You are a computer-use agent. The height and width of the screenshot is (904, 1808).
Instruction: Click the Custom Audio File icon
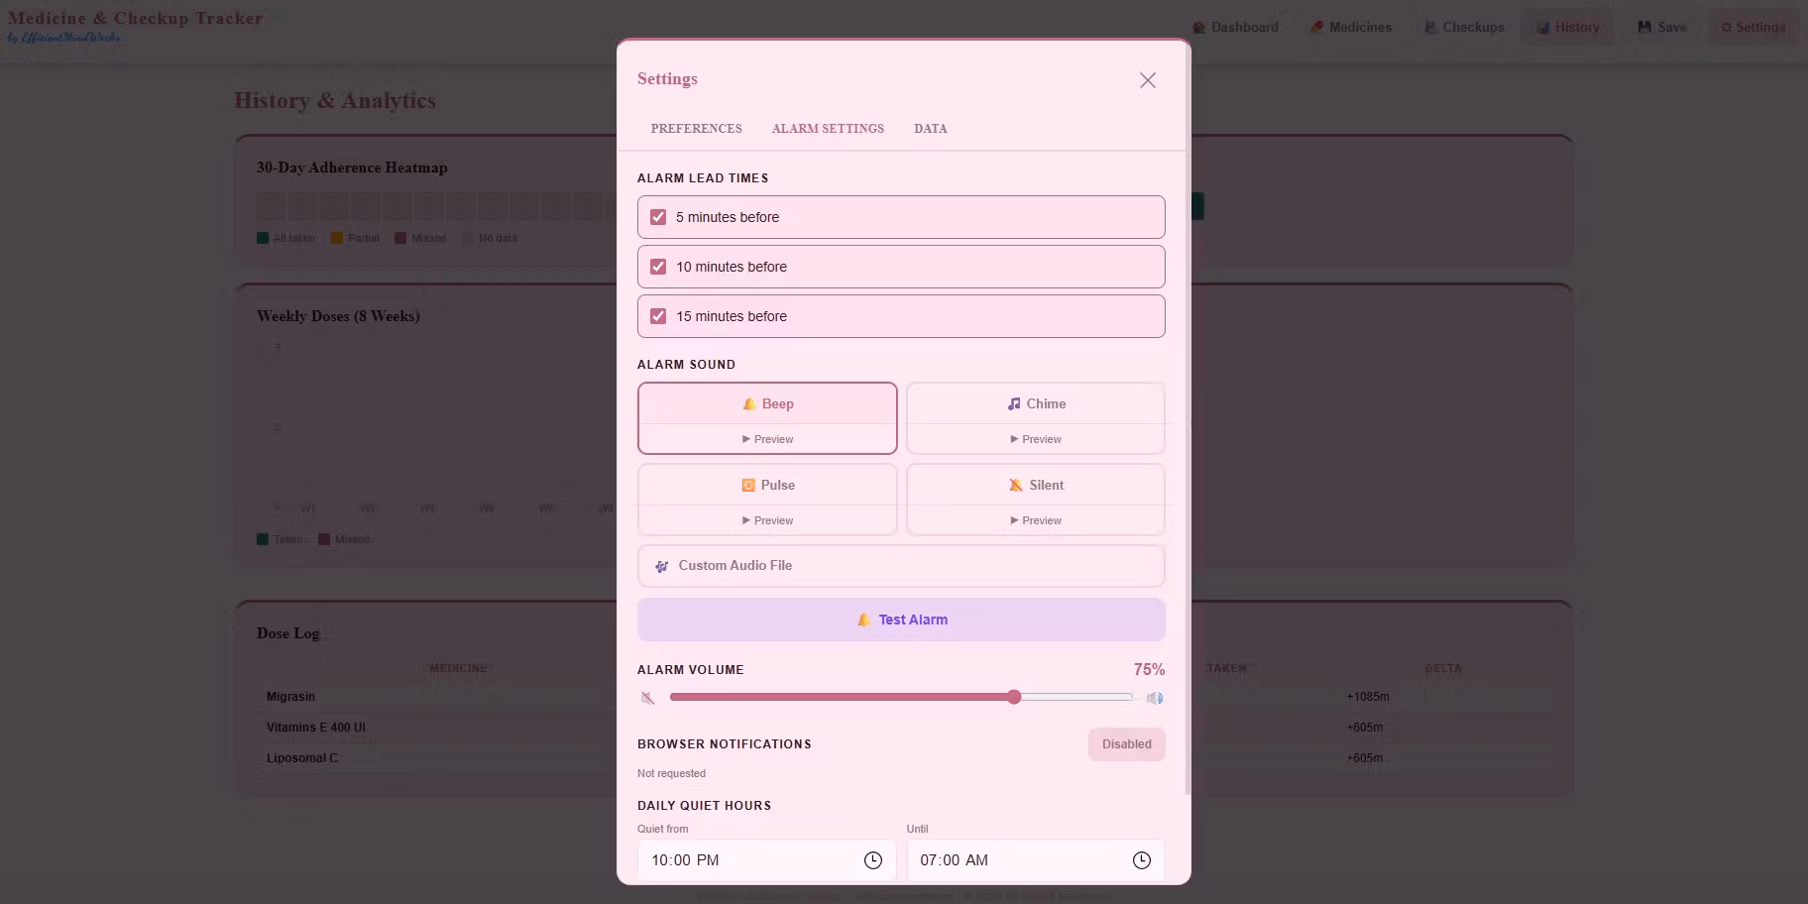point(661,566)
